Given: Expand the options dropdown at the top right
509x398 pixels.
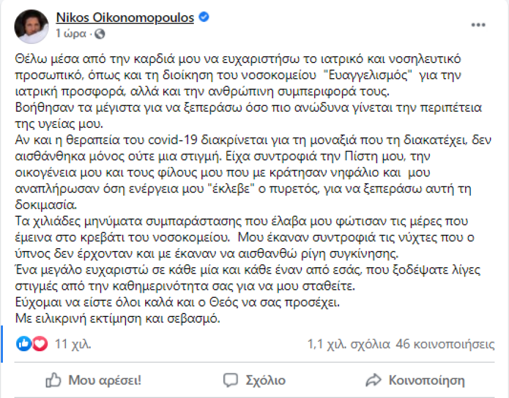Looking at the screenshot, I should click(x=478, y=24).
